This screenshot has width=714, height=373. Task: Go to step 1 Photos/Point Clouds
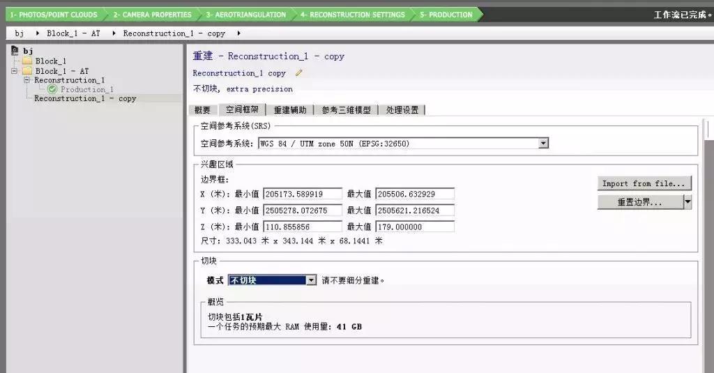[54, 15]
